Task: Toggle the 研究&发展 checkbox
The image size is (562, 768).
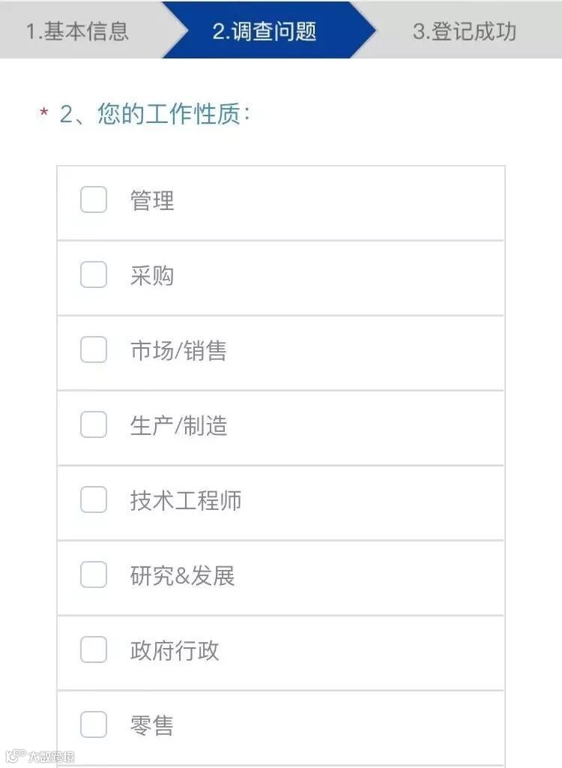Action: coord(94,575)
